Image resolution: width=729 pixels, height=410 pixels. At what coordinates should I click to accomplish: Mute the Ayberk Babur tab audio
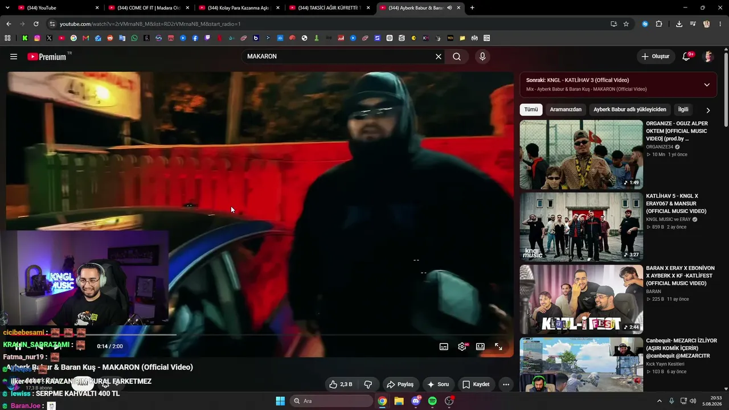[450, 8]
